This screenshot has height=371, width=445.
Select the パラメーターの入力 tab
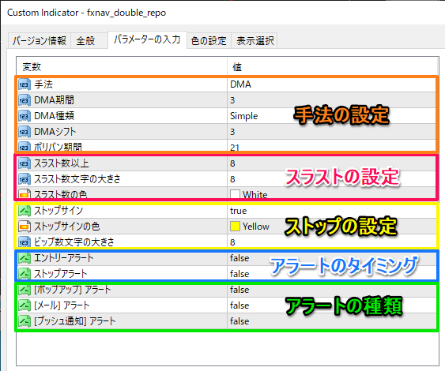point(147,39)
